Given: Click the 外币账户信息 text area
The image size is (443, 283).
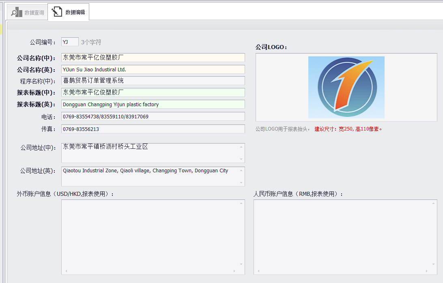Looking at the screenshot, I should pyautogui.click(x=153, y=237).
